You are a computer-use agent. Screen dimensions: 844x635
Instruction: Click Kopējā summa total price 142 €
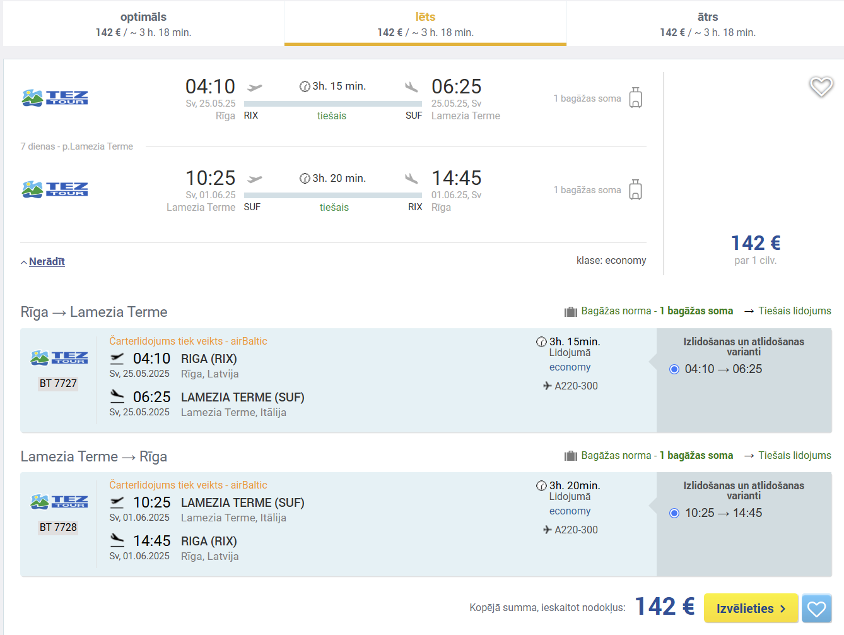(x=665, y=607)
